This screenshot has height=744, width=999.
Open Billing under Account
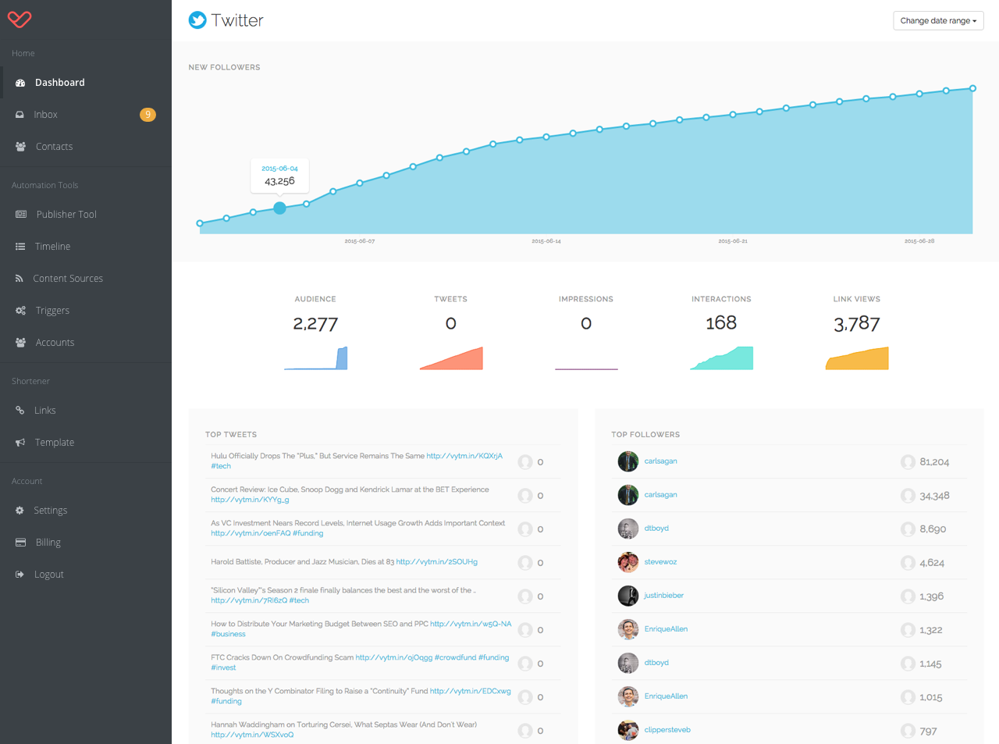(86, 543)
